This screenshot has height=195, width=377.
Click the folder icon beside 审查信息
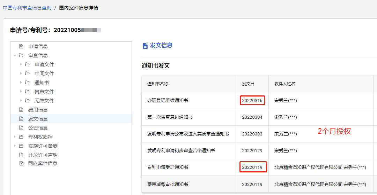21,55
